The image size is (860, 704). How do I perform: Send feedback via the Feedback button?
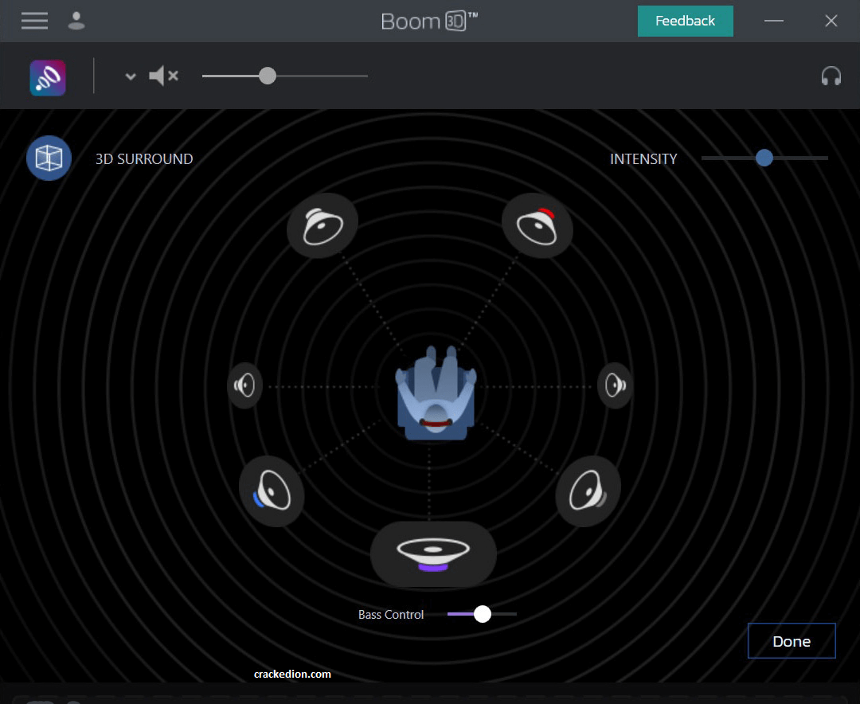pyautogui.click(x=685, y=21)
